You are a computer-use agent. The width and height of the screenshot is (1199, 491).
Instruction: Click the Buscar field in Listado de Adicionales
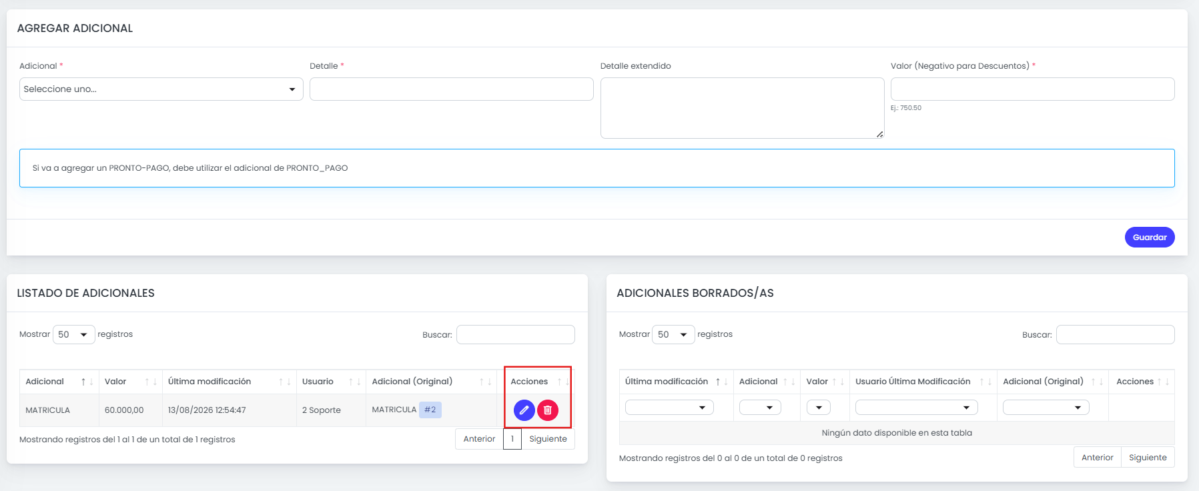click(x=516, y=335)
